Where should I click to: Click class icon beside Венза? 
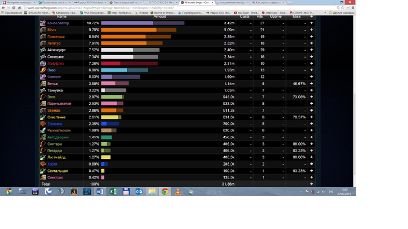(43, 84)
